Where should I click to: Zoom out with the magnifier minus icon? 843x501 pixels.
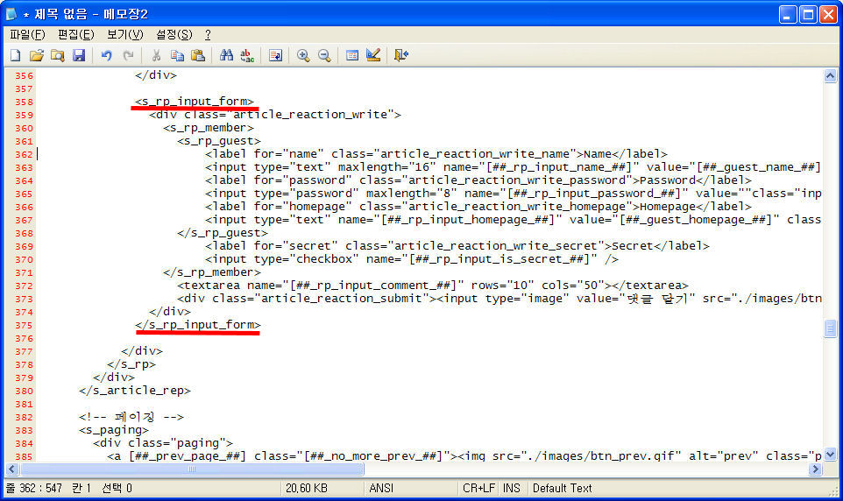click(x=324, y=55)
